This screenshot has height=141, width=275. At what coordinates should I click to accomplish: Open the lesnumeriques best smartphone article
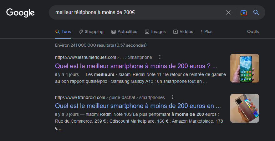click(136, 66)
